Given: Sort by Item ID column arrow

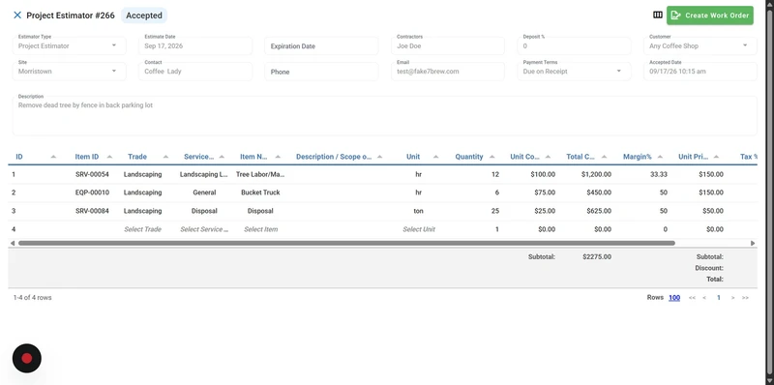Looking at the screenshot, I should (x=109, y=157).
